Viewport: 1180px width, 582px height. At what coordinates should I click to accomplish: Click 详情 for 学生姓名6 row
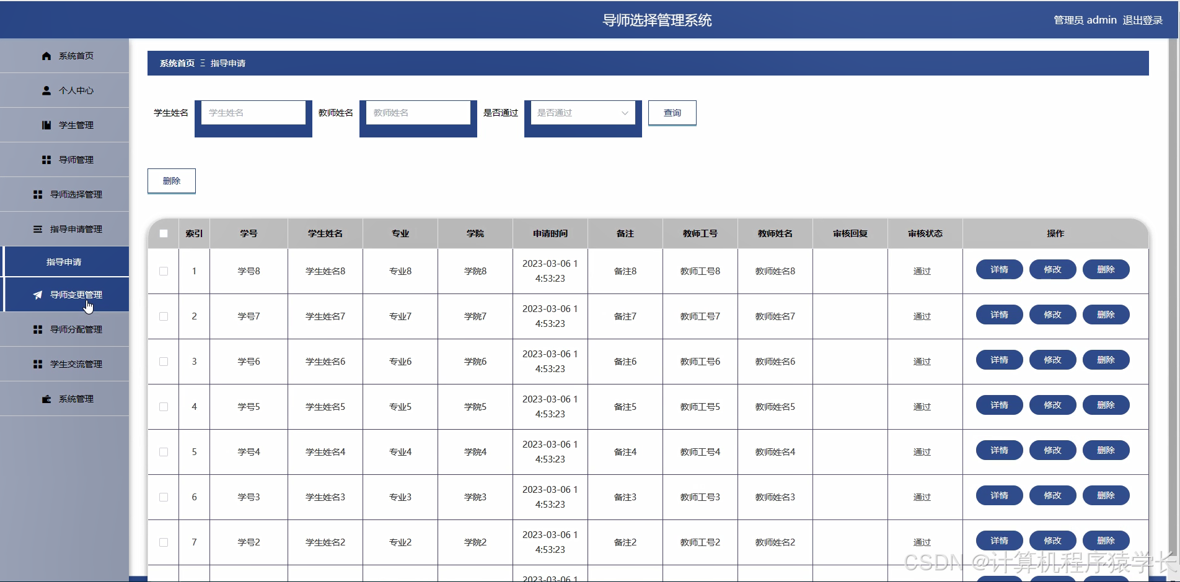click(x=1000, y=360)
